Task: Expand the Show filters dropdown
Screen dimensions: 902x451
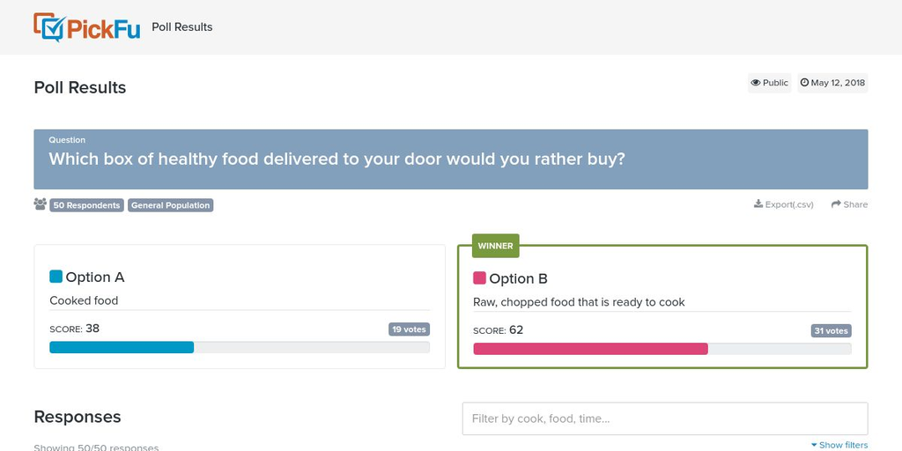Action: (839, 445)
